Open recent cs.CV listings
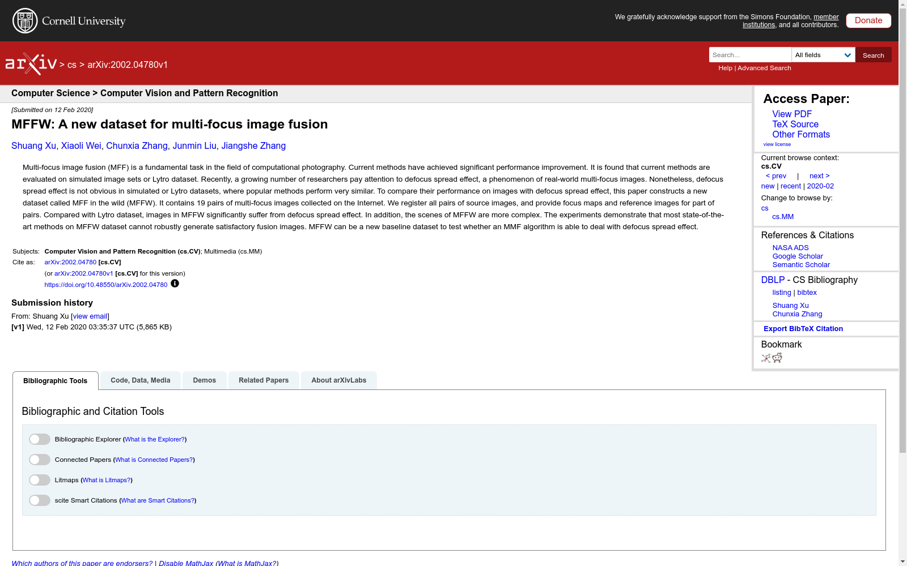The height and width of the screenshot is (566, 907). [x=791, y=186]
